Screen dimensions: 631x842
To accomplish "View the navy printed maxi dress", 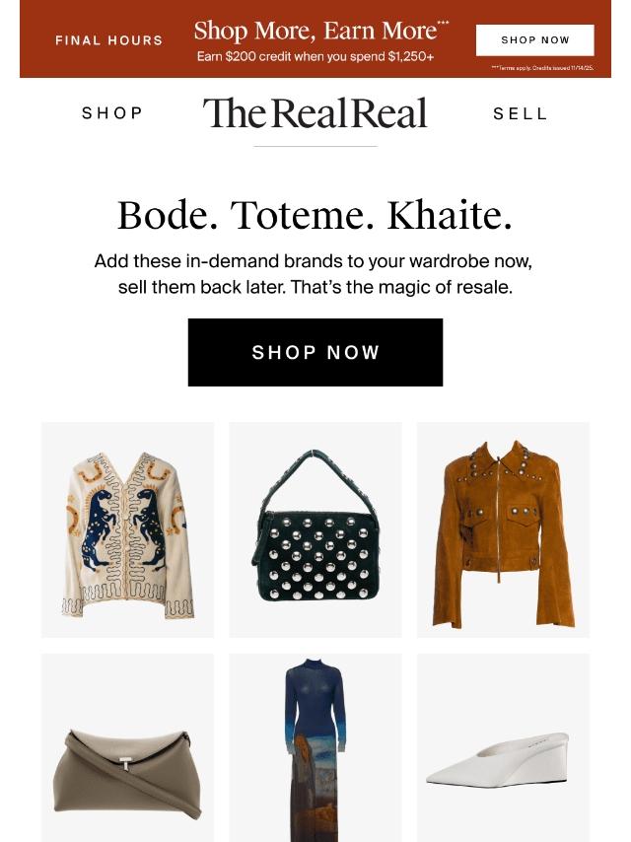I will click(x=315, y=747).
